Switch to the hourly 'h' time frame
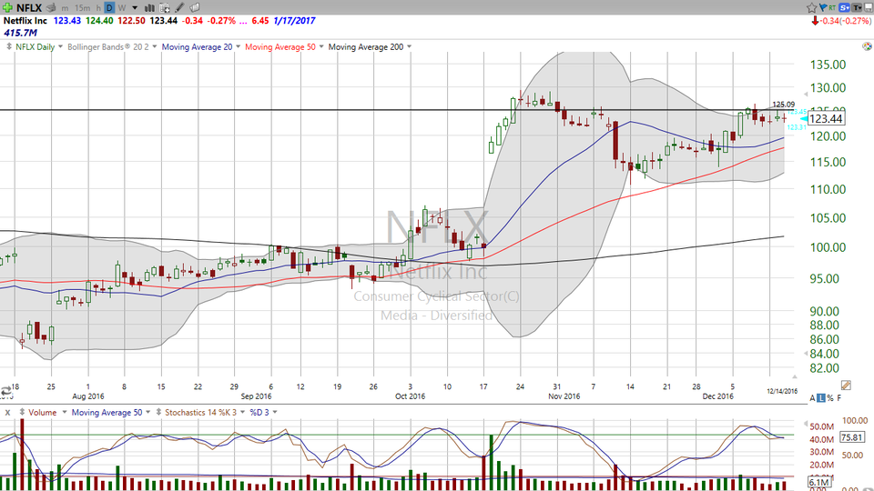This screenshot has height=491, width=874. [98, 8]
